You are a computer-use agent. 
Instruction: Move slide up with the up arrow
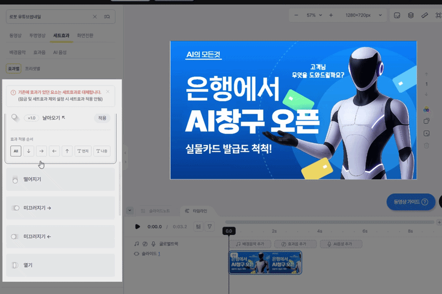[x=427, y=74]
